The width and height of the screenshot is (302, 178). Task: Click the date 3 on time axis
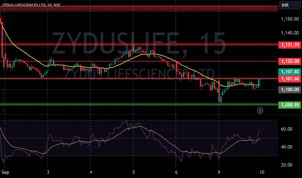[x=48, y=172]
